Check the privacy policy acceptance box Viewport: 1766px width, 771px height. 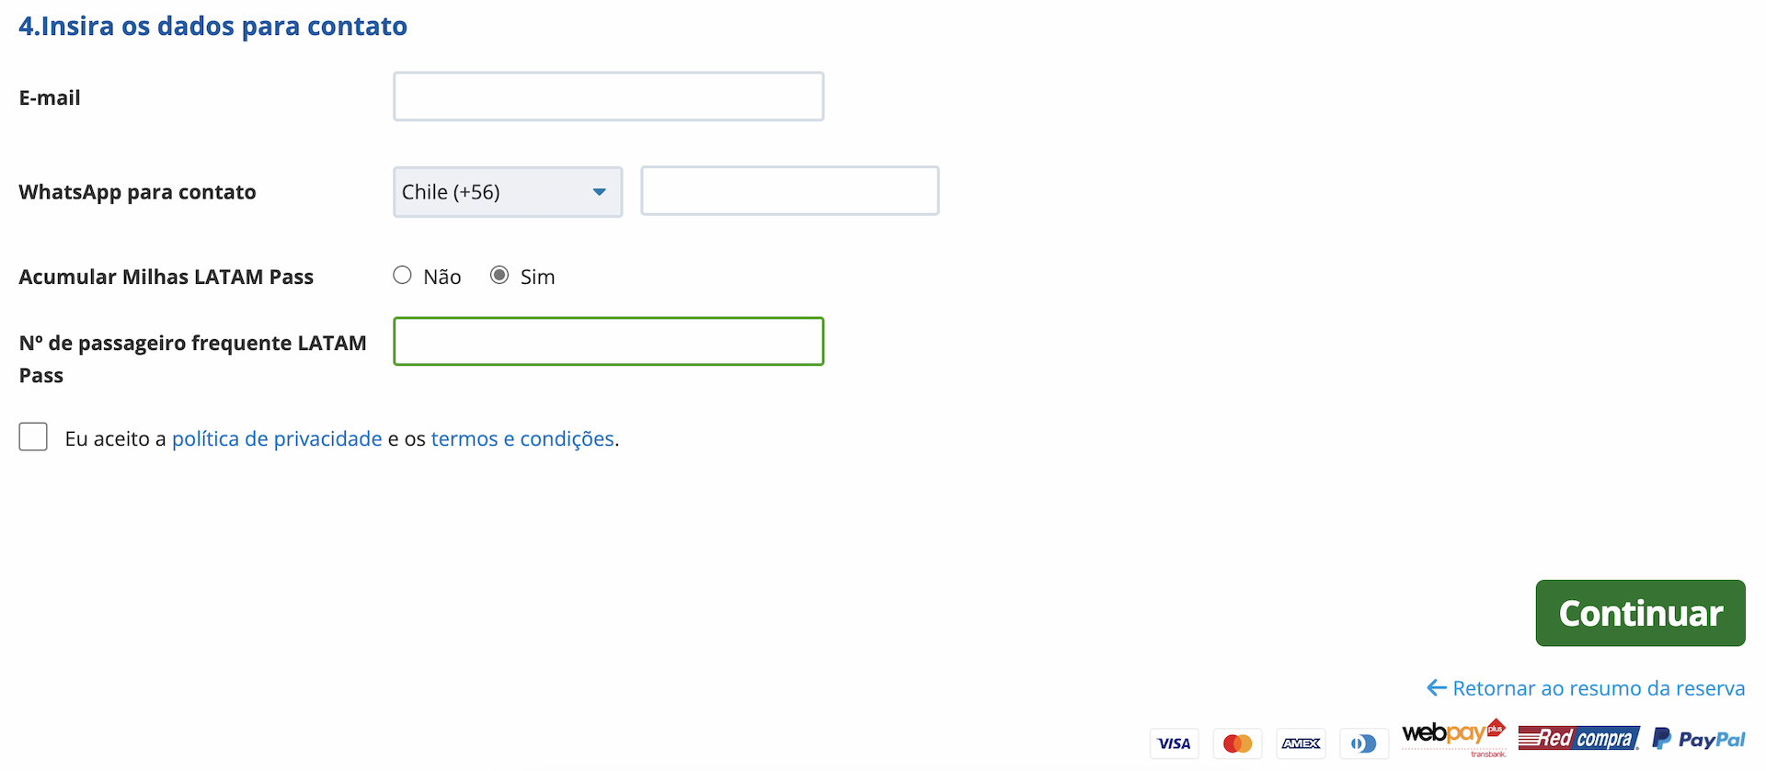33,437
